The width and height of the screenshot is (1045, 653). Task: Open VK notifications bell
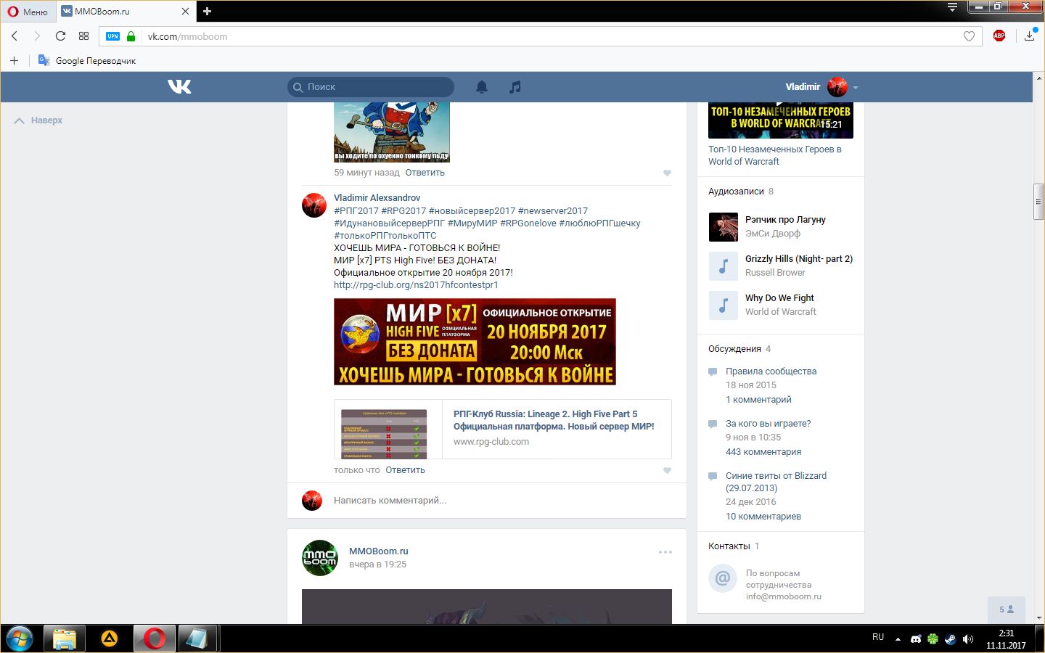point(482,87)
